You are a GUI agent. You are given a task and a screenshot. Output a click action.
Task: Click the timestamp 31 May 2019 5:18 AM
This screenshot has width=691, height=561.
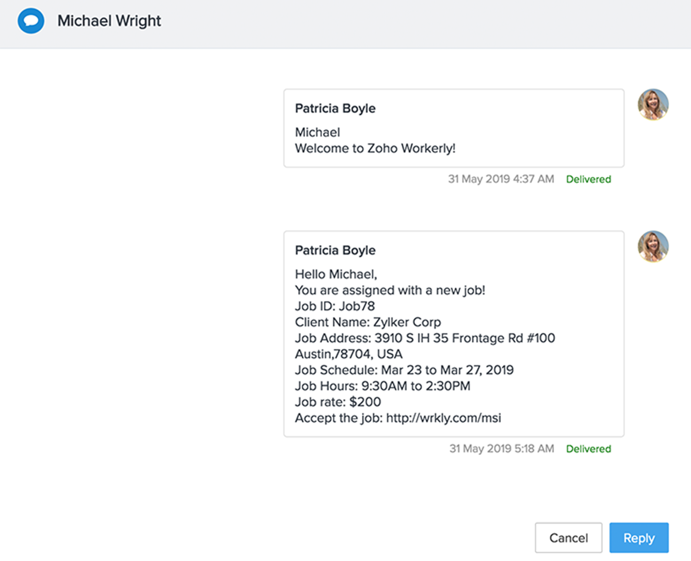[x=502, y=448]
